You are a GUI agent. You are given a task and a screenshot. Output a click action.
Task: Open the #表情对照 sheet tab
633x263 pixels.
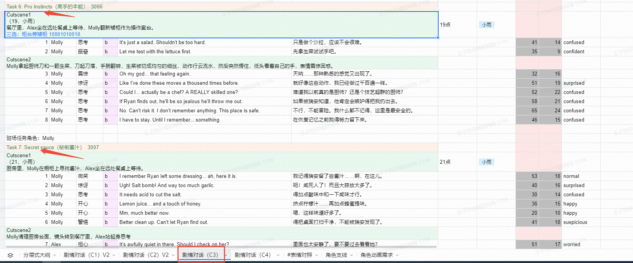tap(300, 255)
